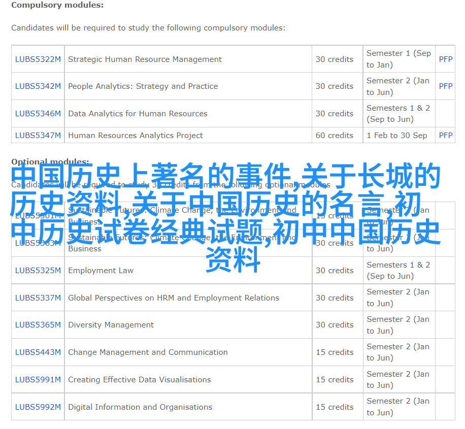Click the blue Chinese overlay headline text
This screenshot has height=429, width=465.
coord(226,218)
